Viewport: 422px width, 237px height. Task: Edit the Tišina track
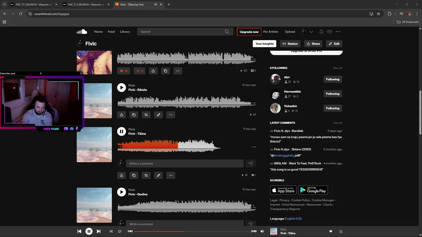tap(158, 175)
